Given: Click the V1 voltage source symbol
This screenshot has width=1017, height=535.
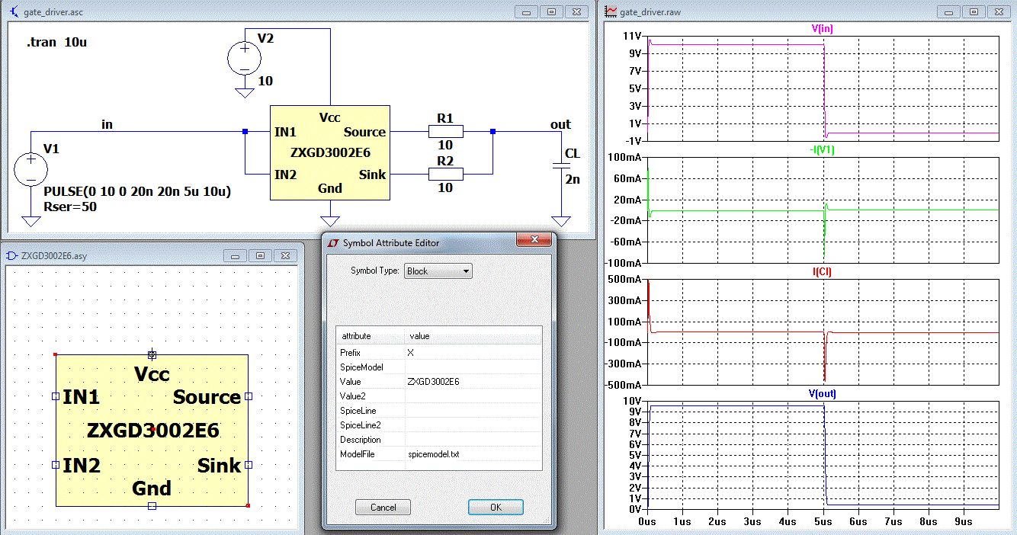Looking at the screenshot, I should [31, 169].
